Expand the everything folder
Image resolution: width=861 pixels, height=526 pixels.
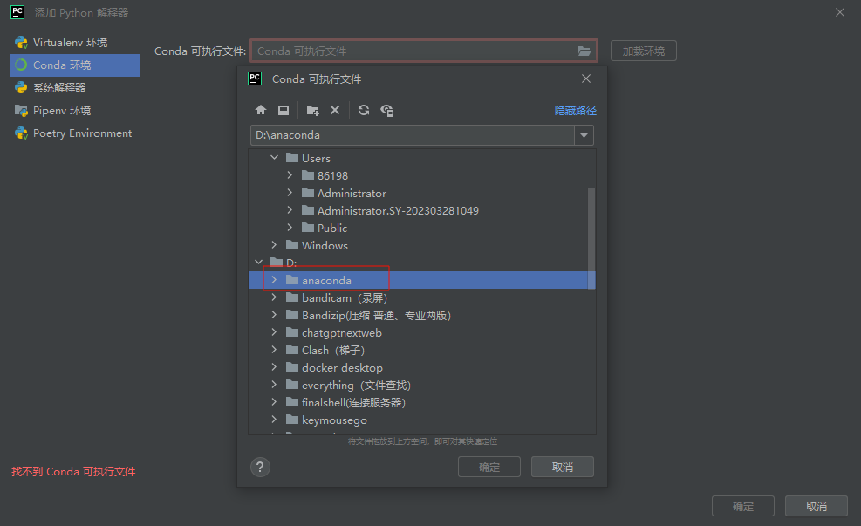point(275,385)
